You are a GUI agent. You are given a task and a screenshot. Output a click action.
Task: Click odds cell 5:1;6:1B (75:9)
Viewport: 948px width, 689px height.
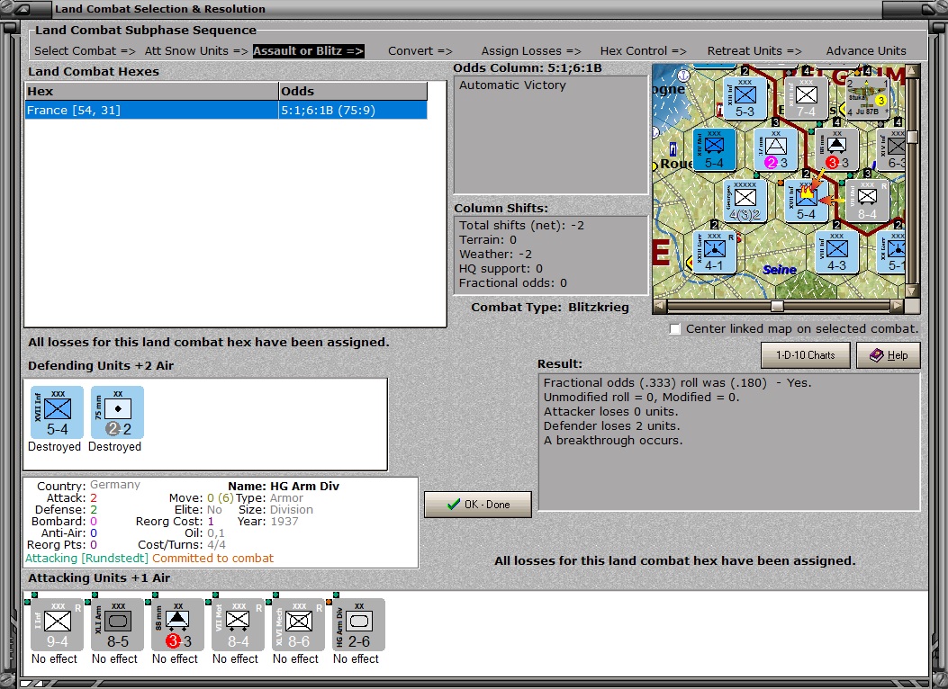point(353,110)
